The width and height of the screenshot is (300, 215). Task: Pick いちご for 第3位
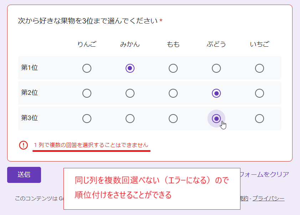(x=259, y=119)
